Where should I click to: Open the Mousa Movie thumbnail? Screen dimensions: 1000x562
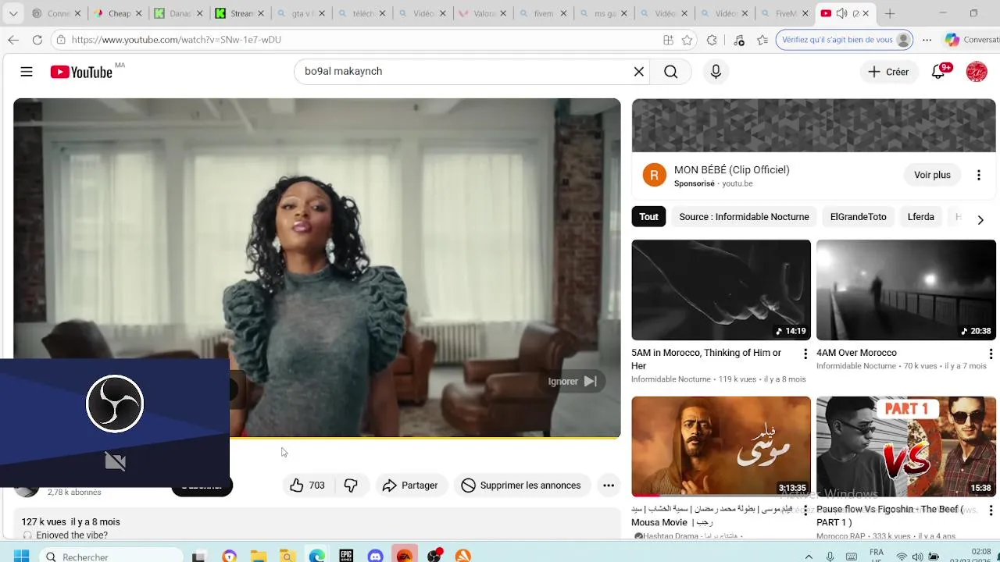point(721,446)
